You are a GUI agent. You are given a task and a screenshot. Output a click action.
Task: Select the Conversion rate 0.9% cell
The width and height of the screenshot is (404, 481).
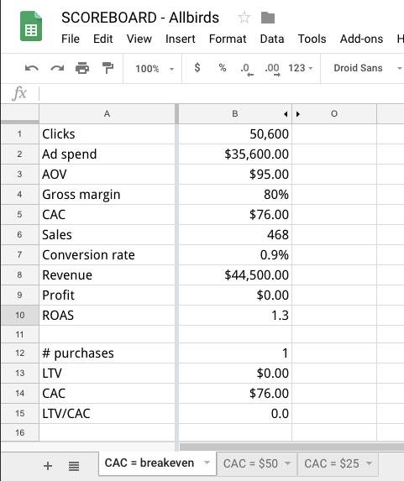click(235, 255)
